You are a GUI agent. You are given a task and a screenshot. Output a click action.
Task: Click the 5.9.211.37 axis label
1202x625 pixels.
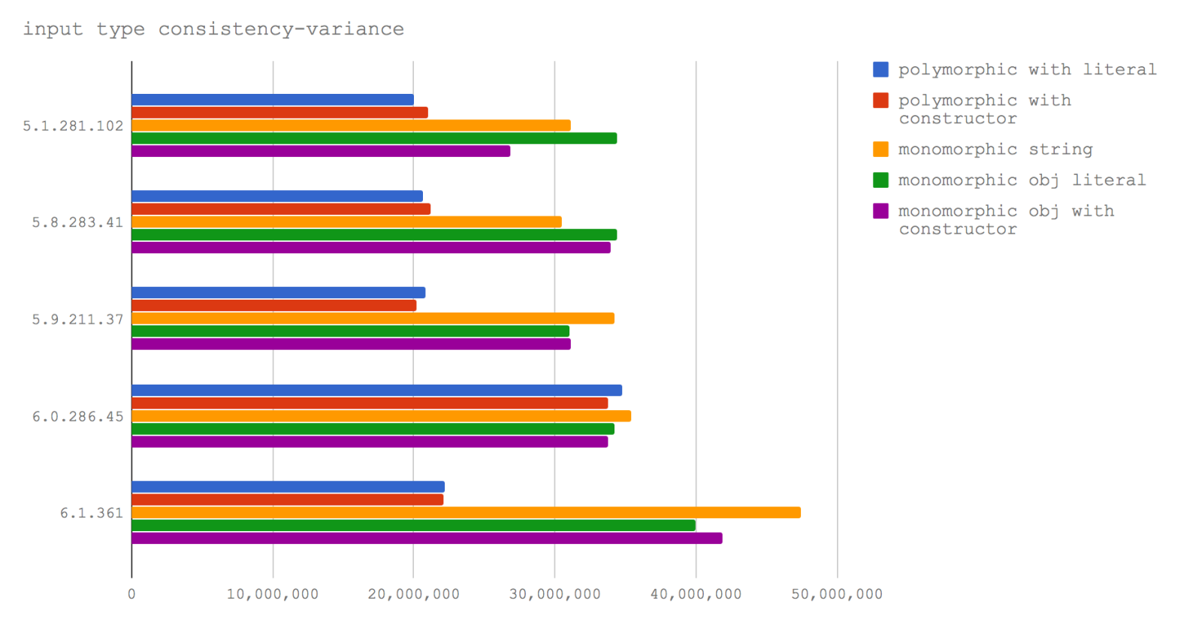[x=77, y=319]
